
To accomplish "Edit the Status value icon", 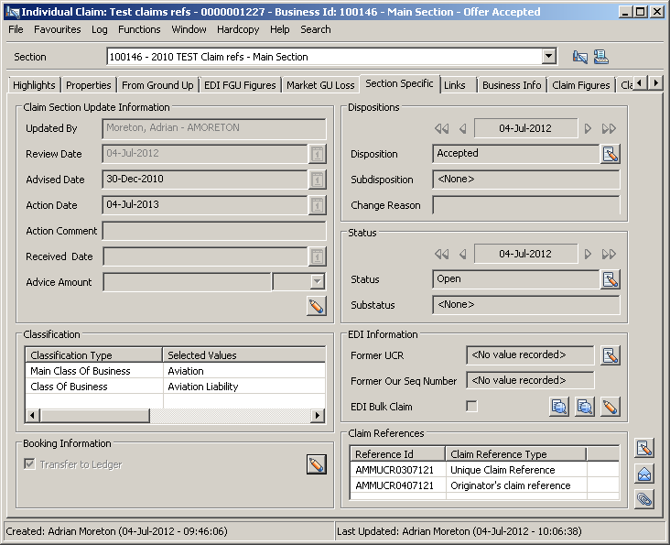I will tap(611, 279).
